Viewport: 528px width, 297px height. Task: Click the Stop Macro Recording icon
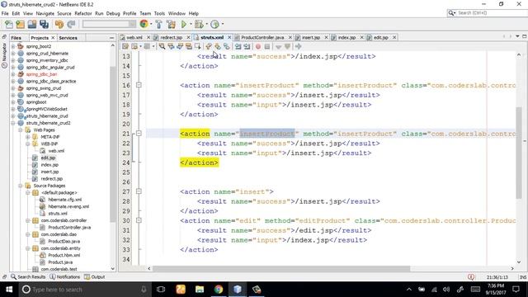(267, 46)
